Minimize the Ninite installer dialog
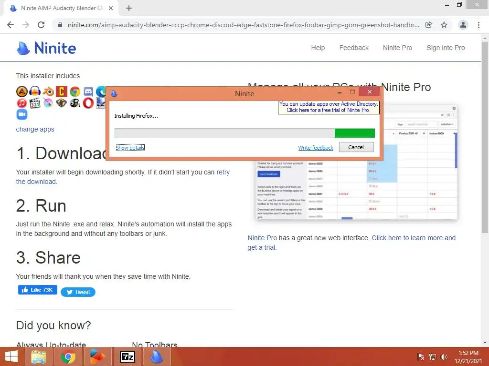This screenshot has width=489, height=366. click(340, 92)
